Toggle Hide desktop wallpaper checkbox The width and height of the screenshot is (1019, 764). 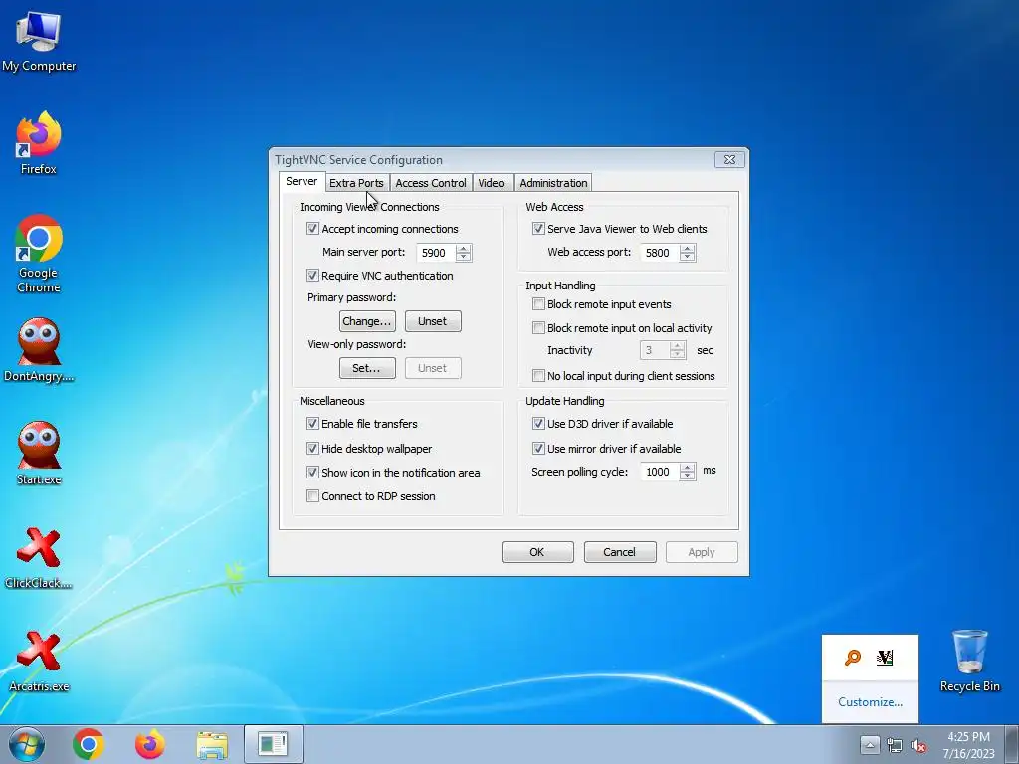[312, 449]
